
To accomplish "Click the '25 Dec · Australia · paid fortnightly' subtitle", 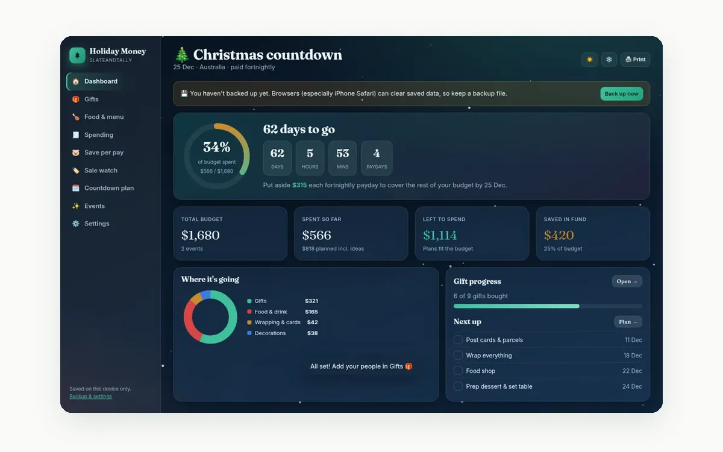I will tap(224, 67).
